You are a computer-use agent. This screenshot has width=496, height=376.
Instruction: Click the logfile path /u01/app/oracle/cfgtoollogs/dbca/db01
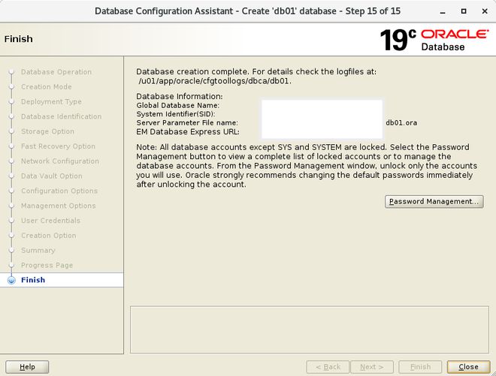point(215,81)
